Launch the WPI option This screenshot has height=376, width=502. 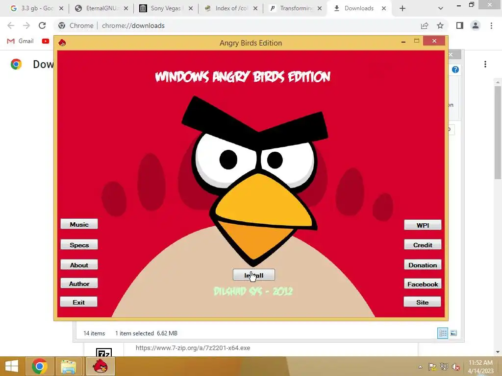(x=423, y=225)
